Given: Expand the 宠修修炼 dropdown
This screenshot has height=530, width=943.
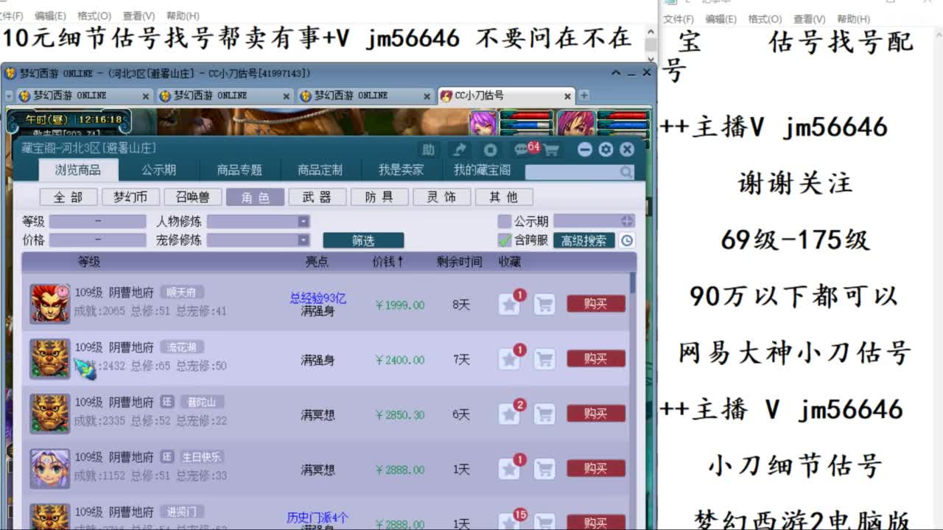Looking at the screenshot, I should coord(303,240).
